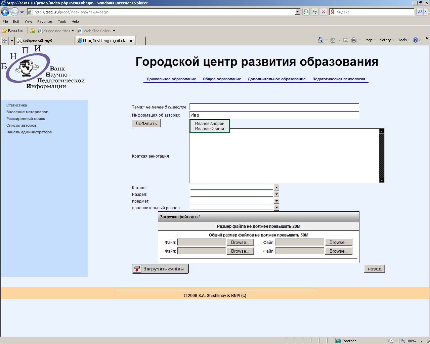This screenshot has width=430, height=344.
Task: Open Дополнительное образование section
Action: [x=277, y=79]
